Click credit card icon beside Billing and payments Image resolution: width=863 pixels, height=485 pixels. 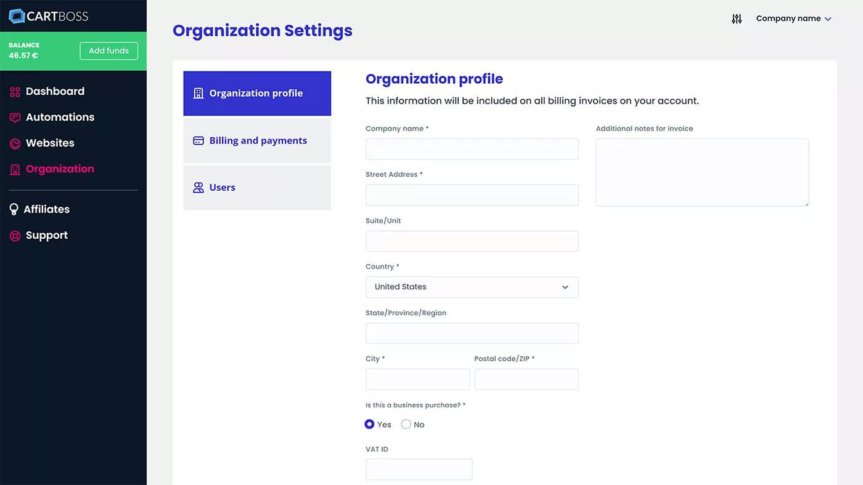pyautogui.click(x=198, y=141)
